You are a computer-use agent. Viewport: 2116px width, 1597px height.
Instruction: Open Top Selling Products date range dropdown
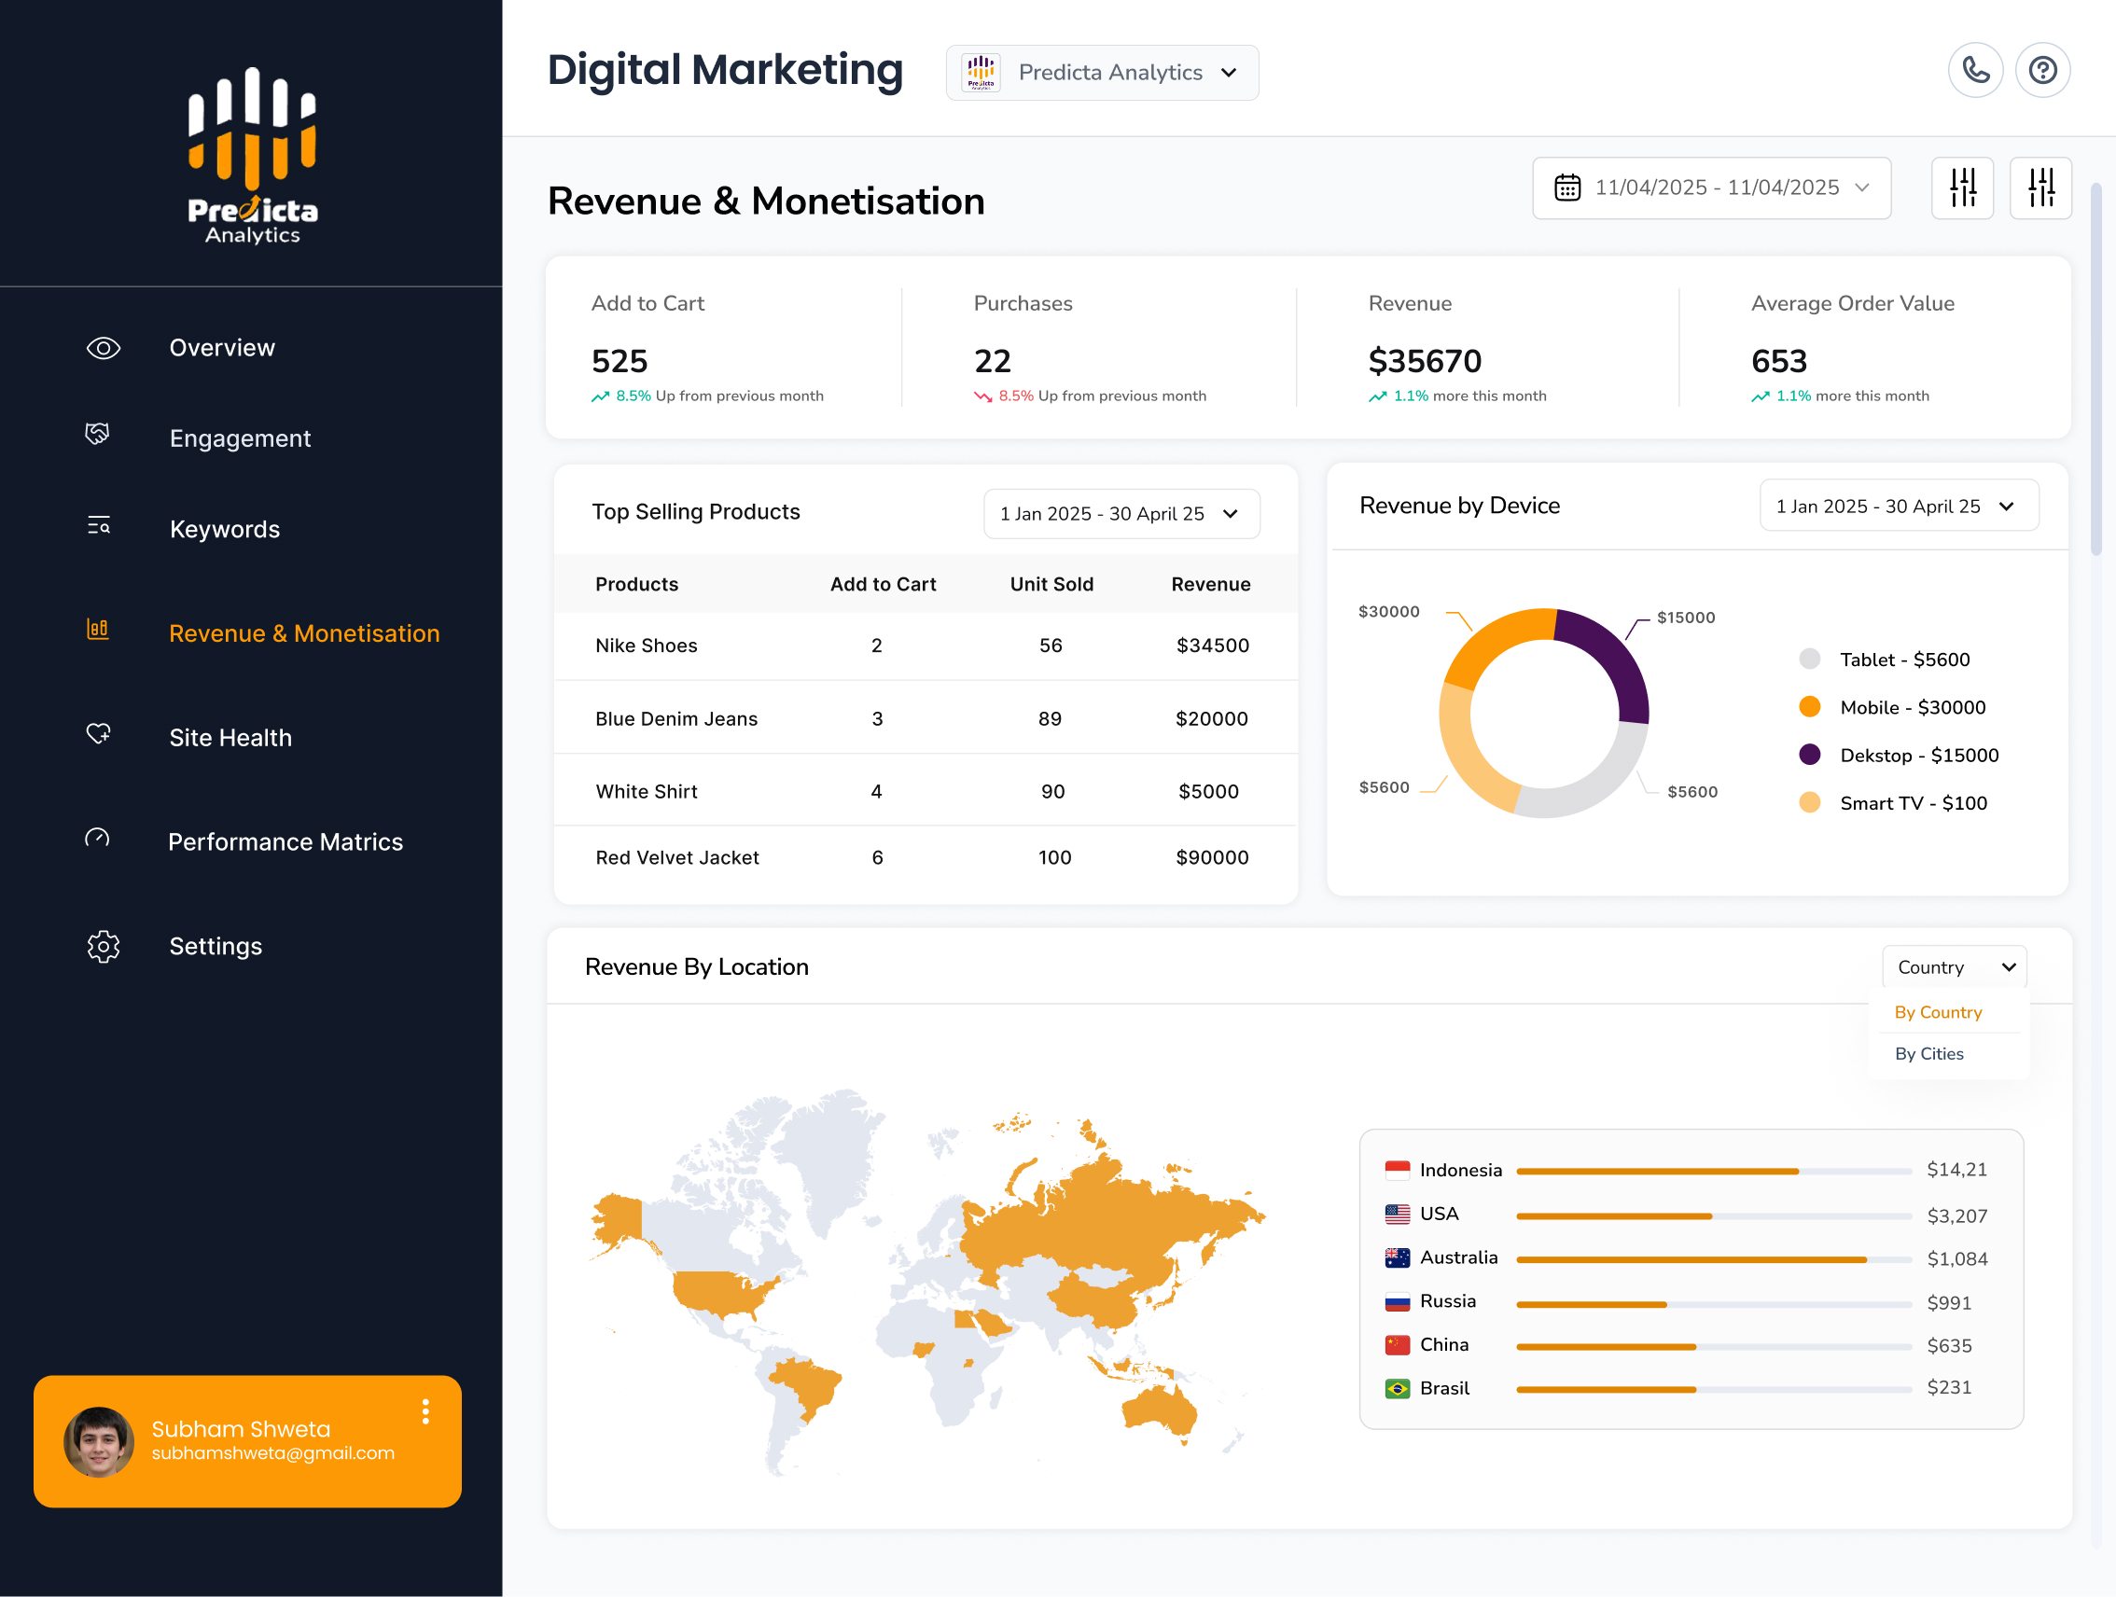coord(1121,515)
